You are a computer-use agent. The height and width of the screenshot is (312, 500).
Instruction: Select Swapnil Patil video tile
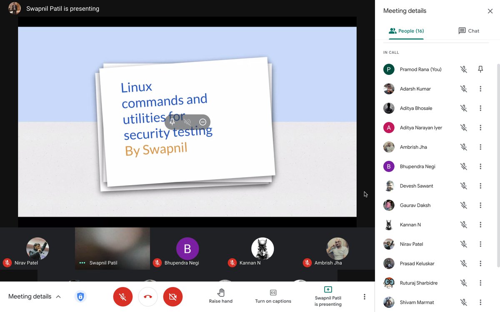[112, 249]
